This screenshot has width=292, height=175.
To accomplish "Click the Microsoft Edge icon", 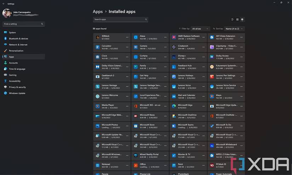I will click(x=174, y=106).
